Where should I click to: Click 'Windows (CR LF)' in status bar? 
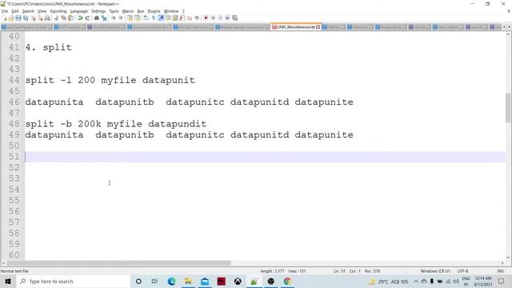[x=435, y=271]
